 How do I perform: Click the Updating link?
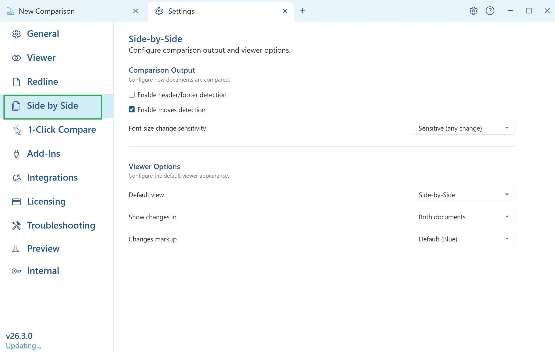23,345
